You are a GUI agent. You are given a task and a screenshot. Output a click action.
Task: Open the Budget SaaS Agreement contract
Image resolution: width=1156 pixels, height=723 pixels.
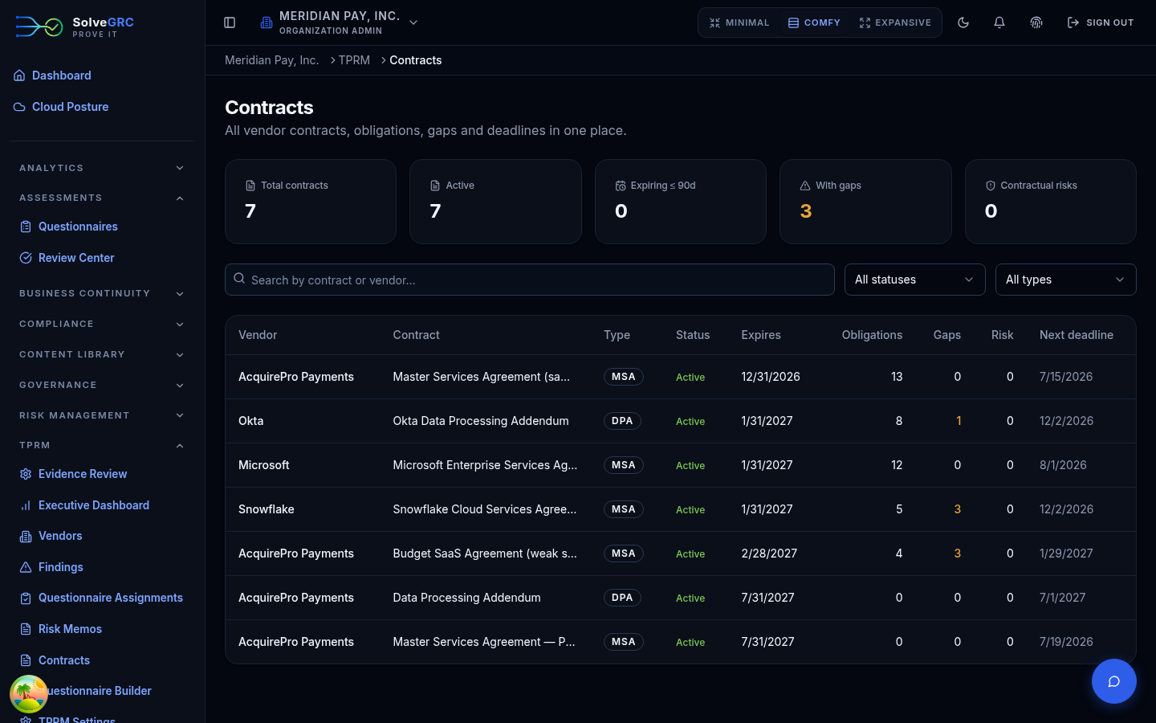[485, 553]
